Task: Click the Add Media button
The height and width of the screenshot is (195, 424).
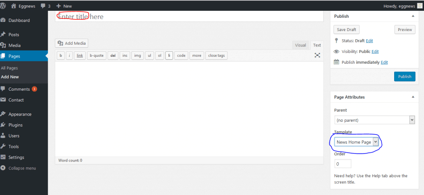Action: pos(72,43)
